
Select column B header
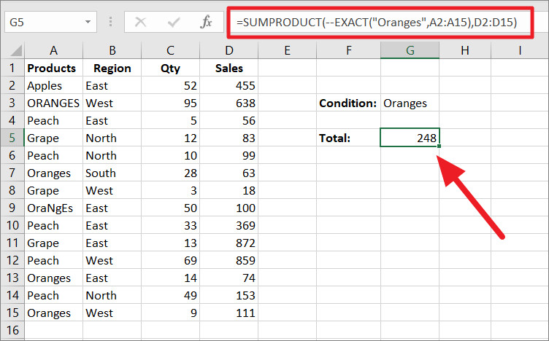click(x=112, y=51)
